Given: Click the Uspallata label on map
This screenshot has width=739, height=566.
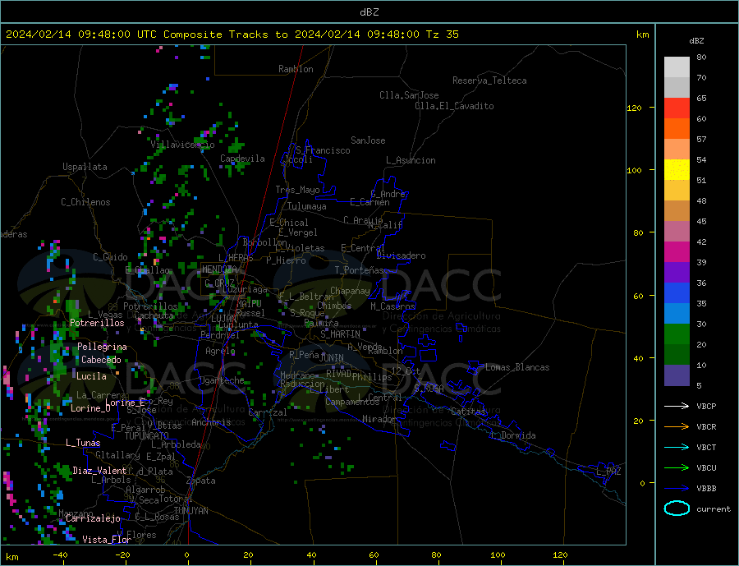Looking at the screenshot, I should [x=85, y=167].
